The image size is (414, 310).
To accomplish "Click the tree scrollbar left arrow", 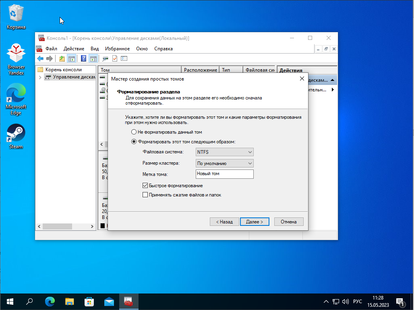I will (39, 227).
